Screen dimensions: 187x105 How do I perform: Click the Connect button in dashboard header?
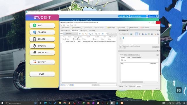153,16
